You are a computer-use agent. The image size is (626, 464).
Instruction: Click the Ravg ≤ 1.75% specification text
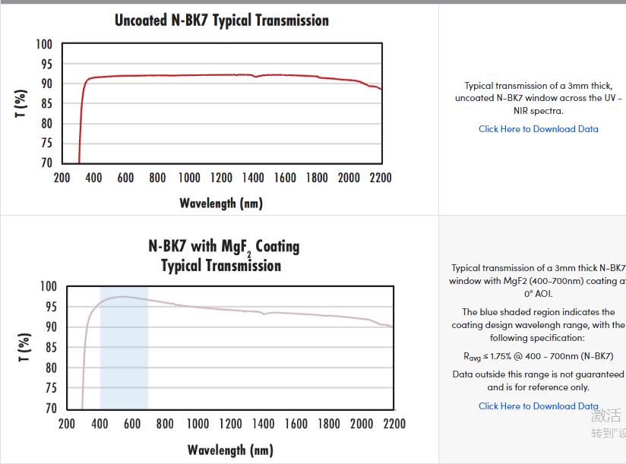tap(538, 356)
